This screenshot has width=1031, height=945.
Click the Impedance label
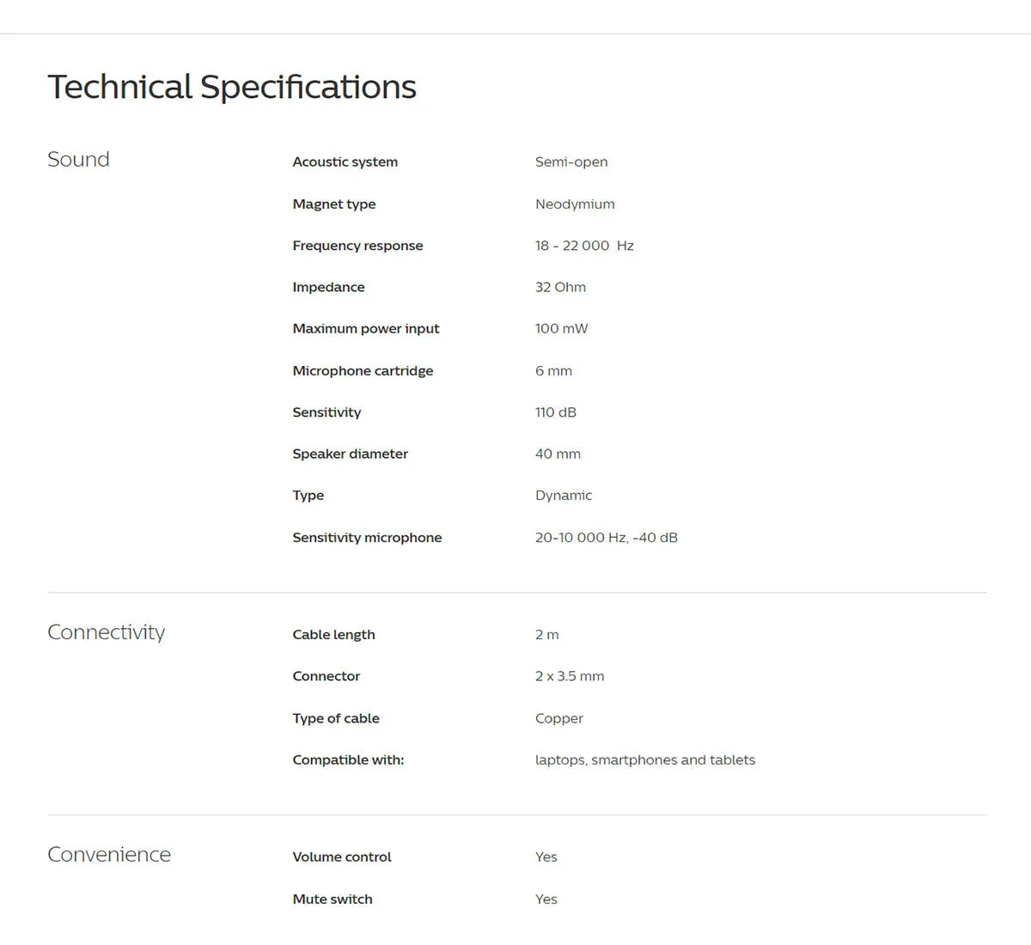click(328, 288)
